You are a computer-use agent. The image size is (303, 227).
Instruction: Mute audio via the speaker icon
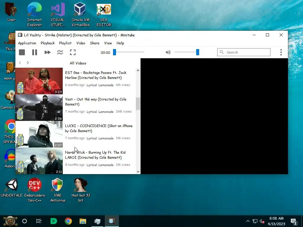[168, 52]
